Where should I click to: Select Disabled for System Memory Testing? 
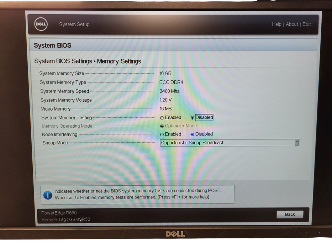click(x=192, y=118)
